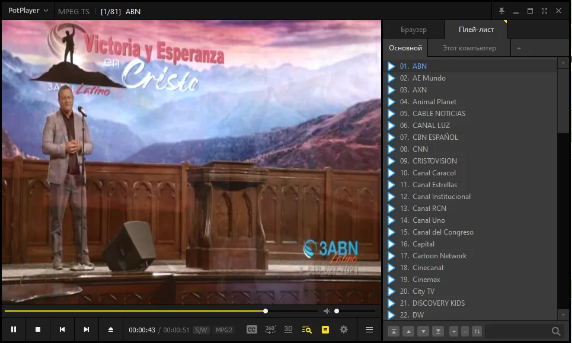Click the 00:00:43 elapsed time display
This screenshot has height=343, width=572.
(142, 330)
